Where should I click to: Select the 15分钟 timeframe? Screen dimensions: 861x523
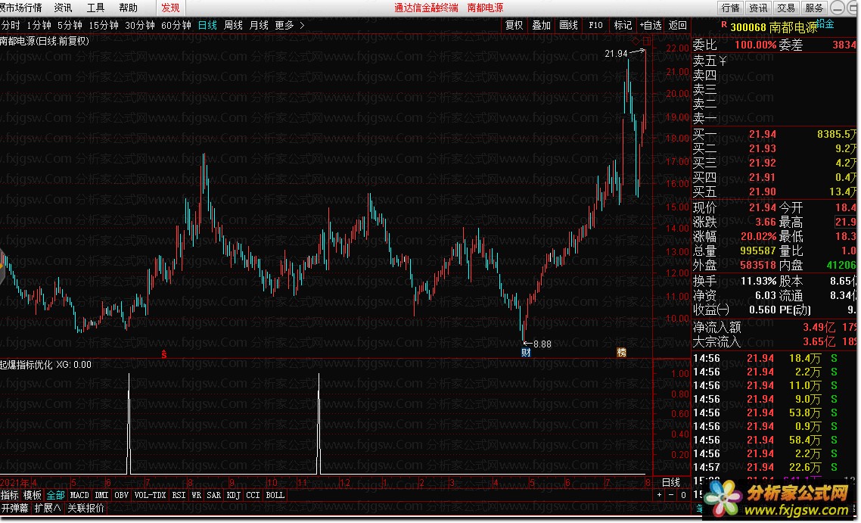pyautogui.click(x=104, y=25)
